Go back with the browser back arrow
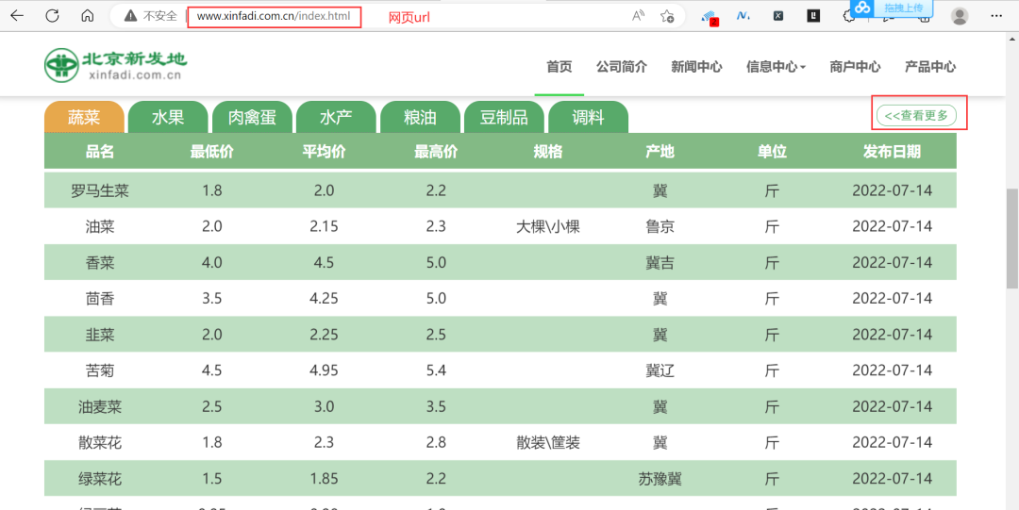 click(x=17, y=16)
